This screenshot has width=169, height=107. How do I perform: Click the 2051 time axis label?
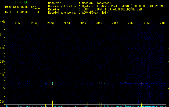[18, 23]
